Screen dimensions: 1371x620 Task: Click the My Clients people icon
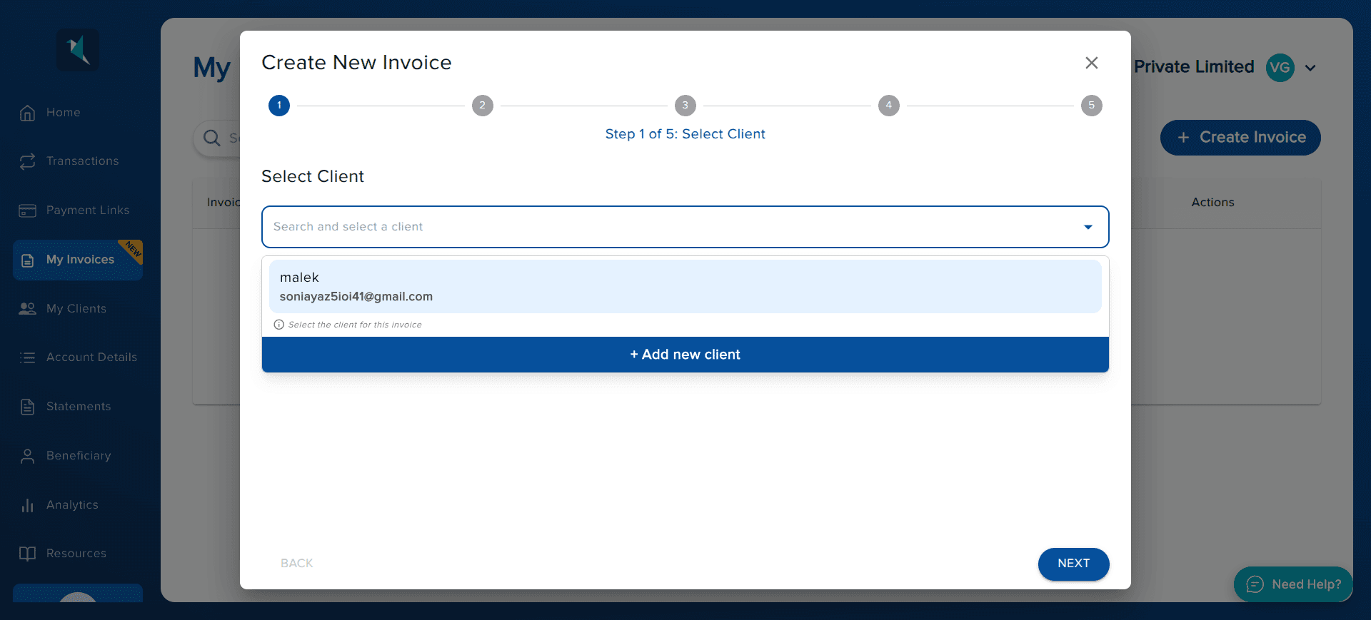click(x=27, y=309)
